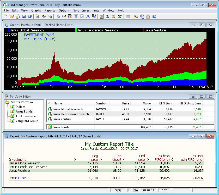Open the home view icon
Image resolution: width=219 pixels, height=195 pixels.
[x=148, y=16]
